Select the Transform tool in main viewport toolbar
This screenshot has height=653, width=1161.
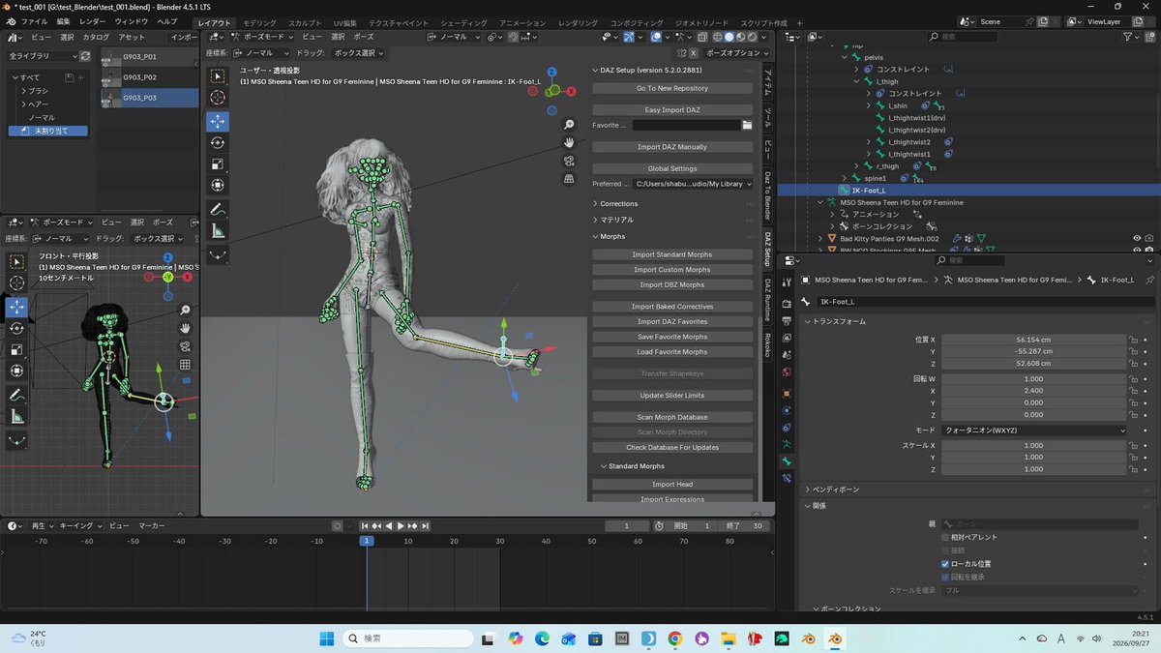218,185
